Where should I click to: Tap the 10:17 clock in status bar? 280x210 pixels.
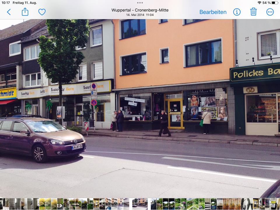pyautogui.click(x=6, y=3)
